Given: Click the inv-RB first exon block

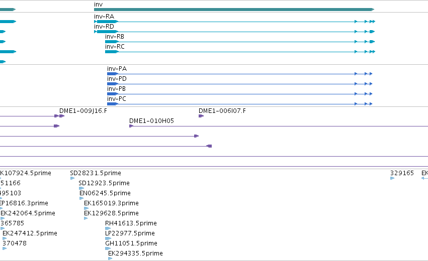Looking at the screenshot, I should click(112, 42).
